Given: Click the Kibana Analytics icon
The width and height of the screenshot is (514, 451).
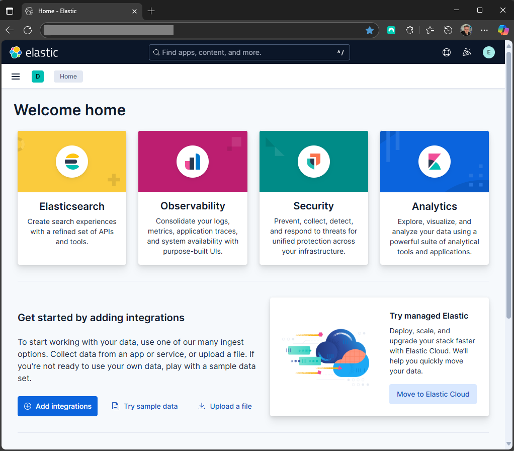Looking at the screenshot, I should click(x=435, y=162).
